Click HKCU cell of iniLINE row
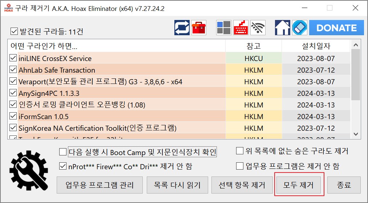Viewport: 368px width, 203px height. tap(254, 58)
